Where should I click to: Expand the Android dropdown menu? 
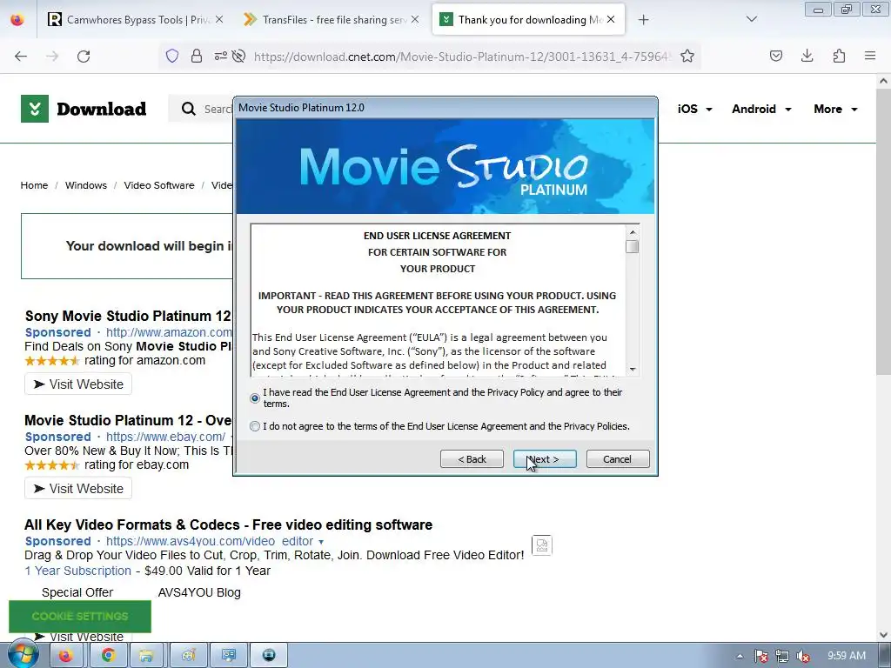(761, 109)
